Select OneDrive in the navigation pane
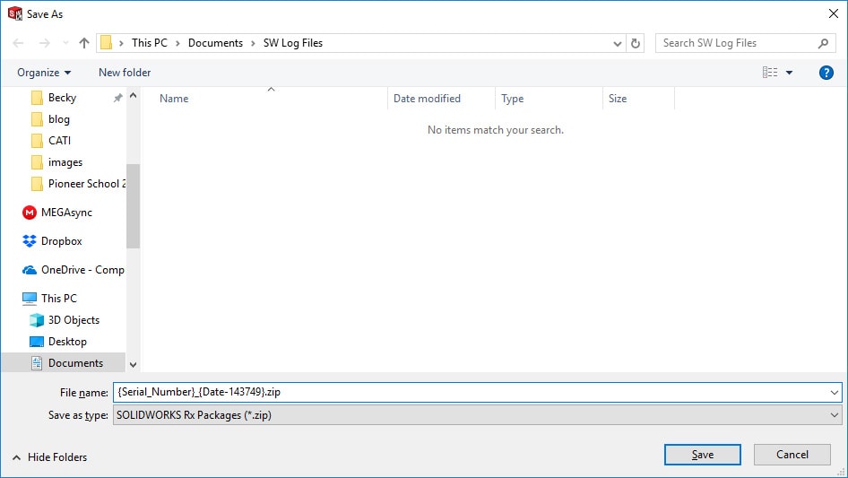This screenshot has width=848, height=478. tap(82, 270)
